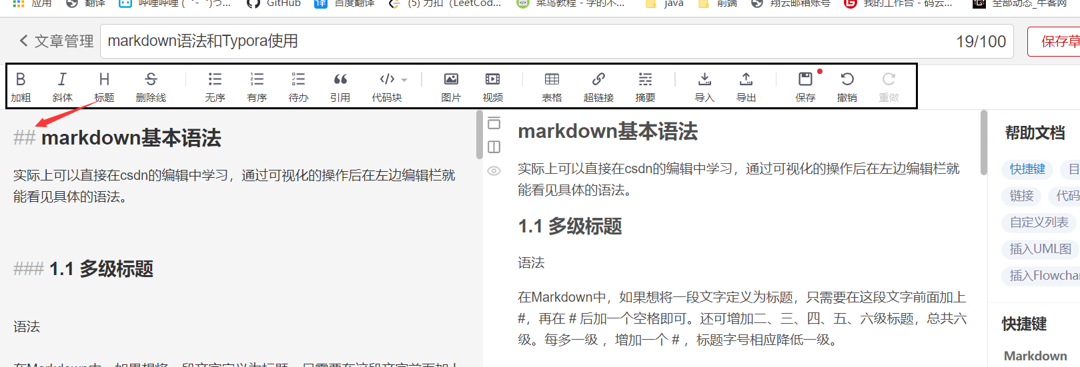Insert heading with the 标题 tool

point(104,87)
